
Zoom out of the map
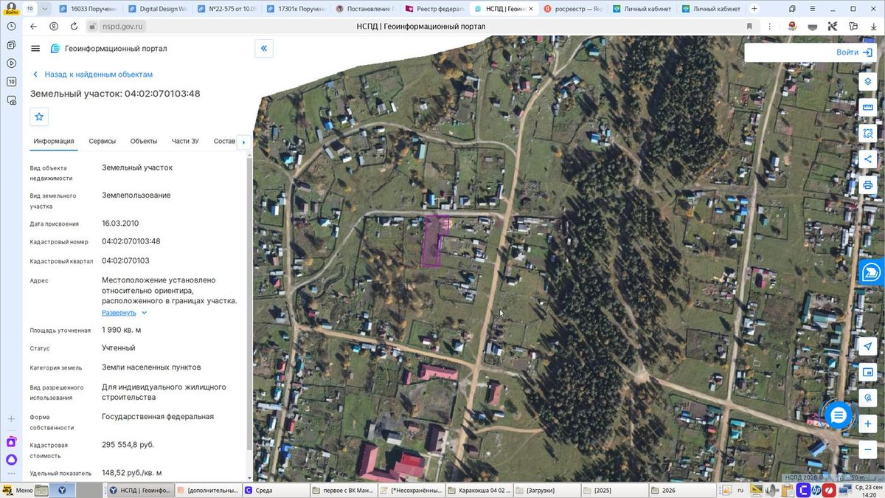[x=868, y=449]
